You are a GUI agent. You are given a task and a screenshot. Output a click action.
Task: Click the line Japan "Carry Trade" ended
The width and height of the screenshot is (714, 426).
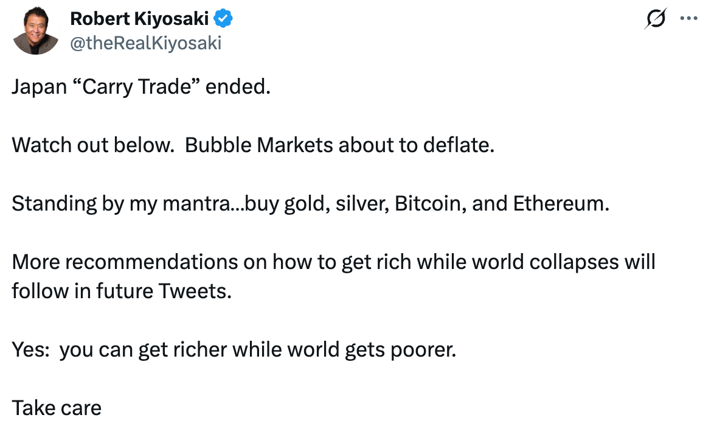tap(141, 86)
